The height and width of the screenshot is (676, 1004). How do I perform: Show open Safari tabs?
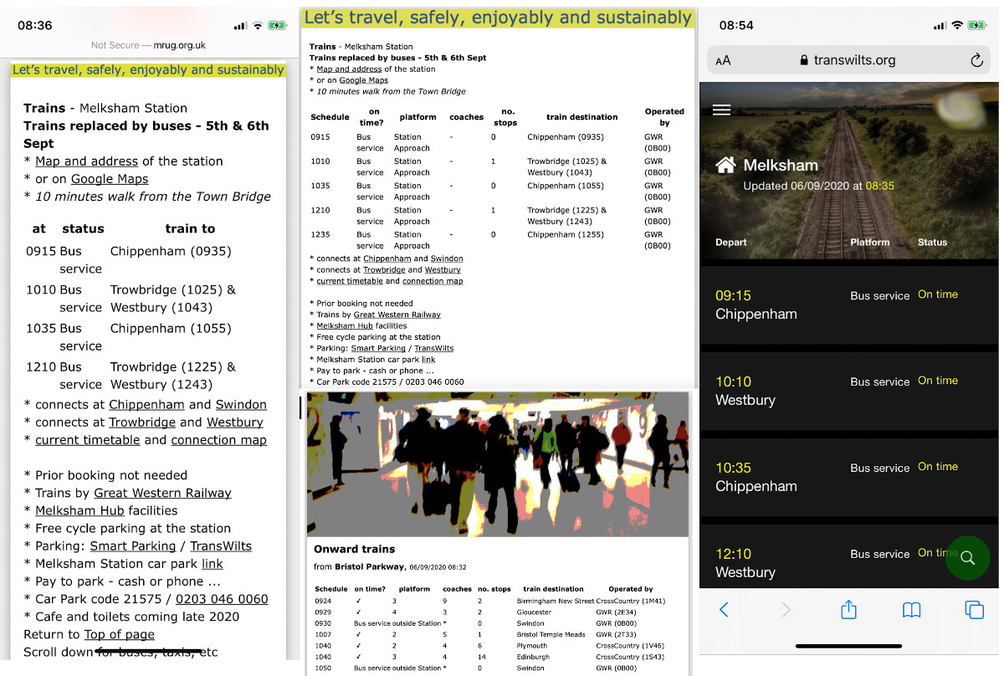click(973, 610)
